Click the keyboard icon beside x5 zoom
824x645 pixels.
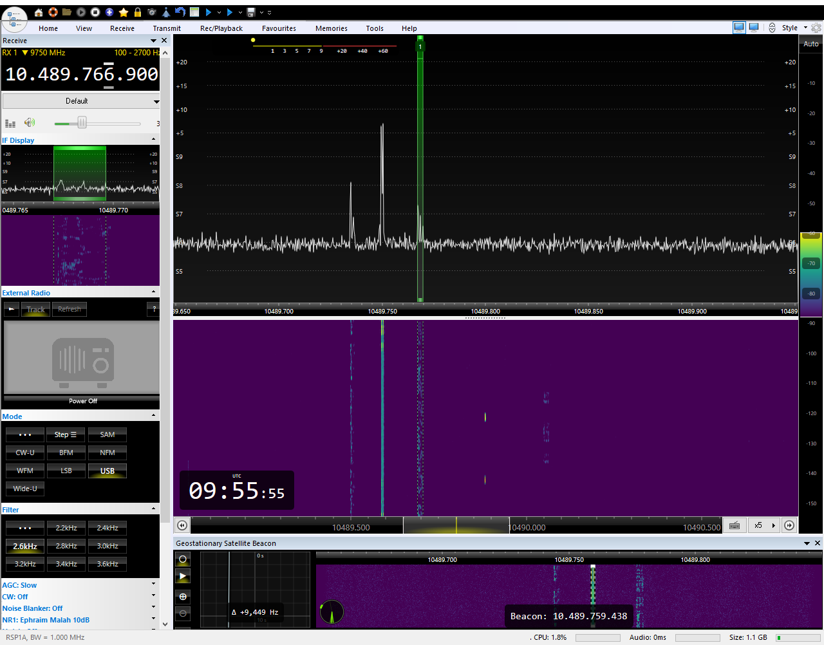tap(735, 525)
